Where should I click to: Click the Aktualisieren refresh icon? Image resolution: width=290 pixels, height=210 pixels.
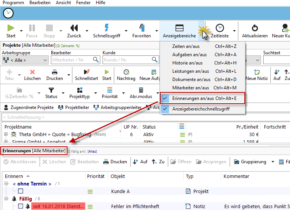tap(255, 28)
